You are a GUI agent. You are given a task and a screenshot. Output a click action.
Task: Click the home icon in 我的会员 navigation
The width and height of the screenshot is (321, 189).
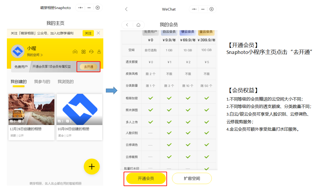138,25
